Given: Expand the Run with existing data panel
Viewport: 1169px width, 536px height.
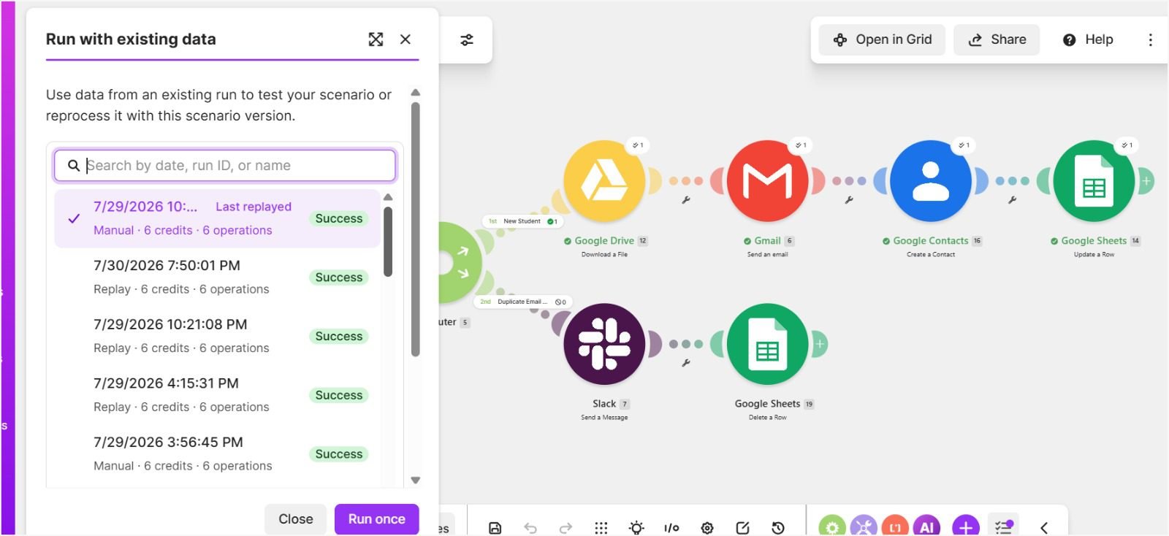Looking at the screenshot, I should 376,39.
